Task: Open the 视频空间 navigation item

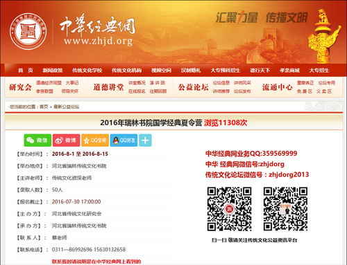Action: (x=161, y=71)
